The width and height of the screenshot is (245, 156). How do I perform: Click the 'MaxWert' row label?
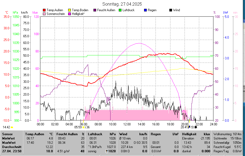[x=9, y=143]
